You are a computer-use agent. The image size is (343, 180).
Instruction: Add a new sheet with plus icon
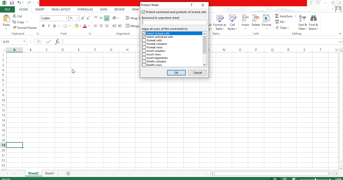tap(68, 173)
